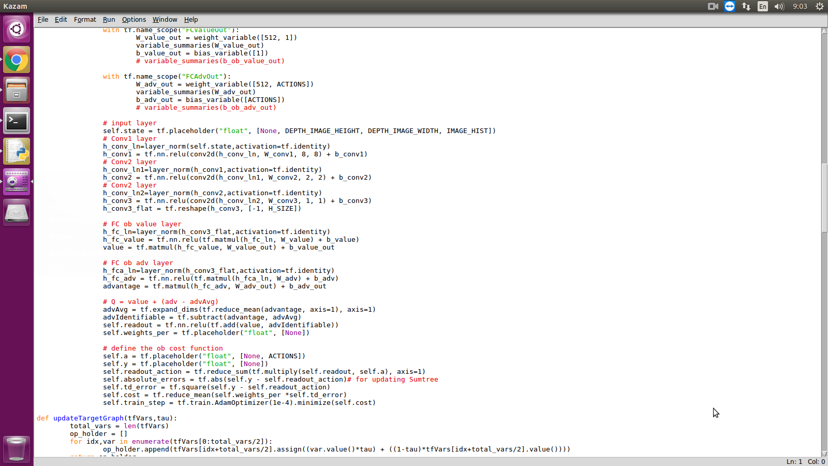Click the 'FCAdvOut' string in name_scope
This screenshot has height=466, width=828.
[202, 76]
